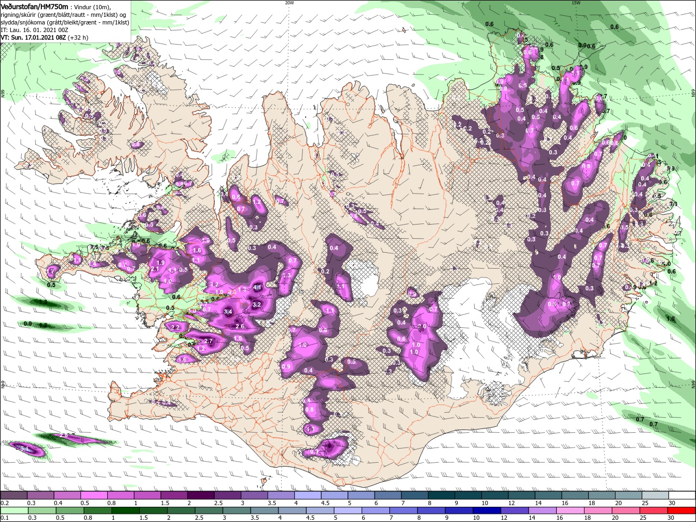Click the white snow-scale swatch after 30
The height and width of the screenshot is (522, 696).
coord(682,495)
